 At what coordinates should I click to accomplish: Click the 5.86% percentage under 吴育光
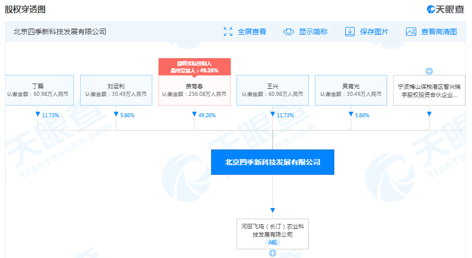tap(362, 115)
